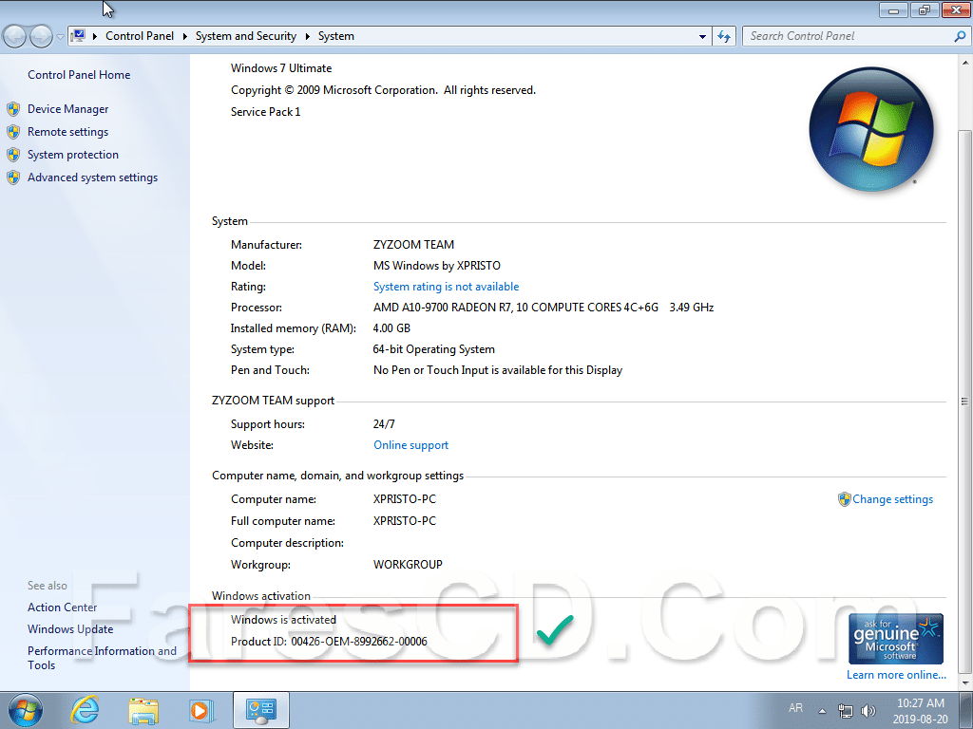
Task: Open Remote settings link
Action: click(67, 132)
